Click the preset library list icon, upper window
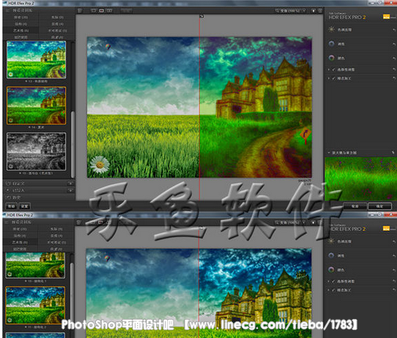The width and height of the screenshot is (397, 338). pyautogui.click(x=8, y=10)
